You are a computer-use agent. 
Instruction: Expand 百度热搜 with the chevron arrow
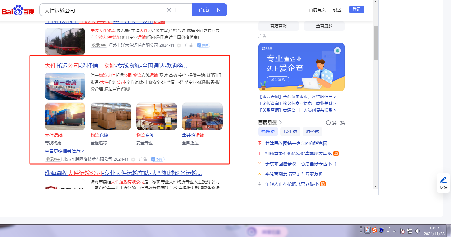tap(281, 122)
